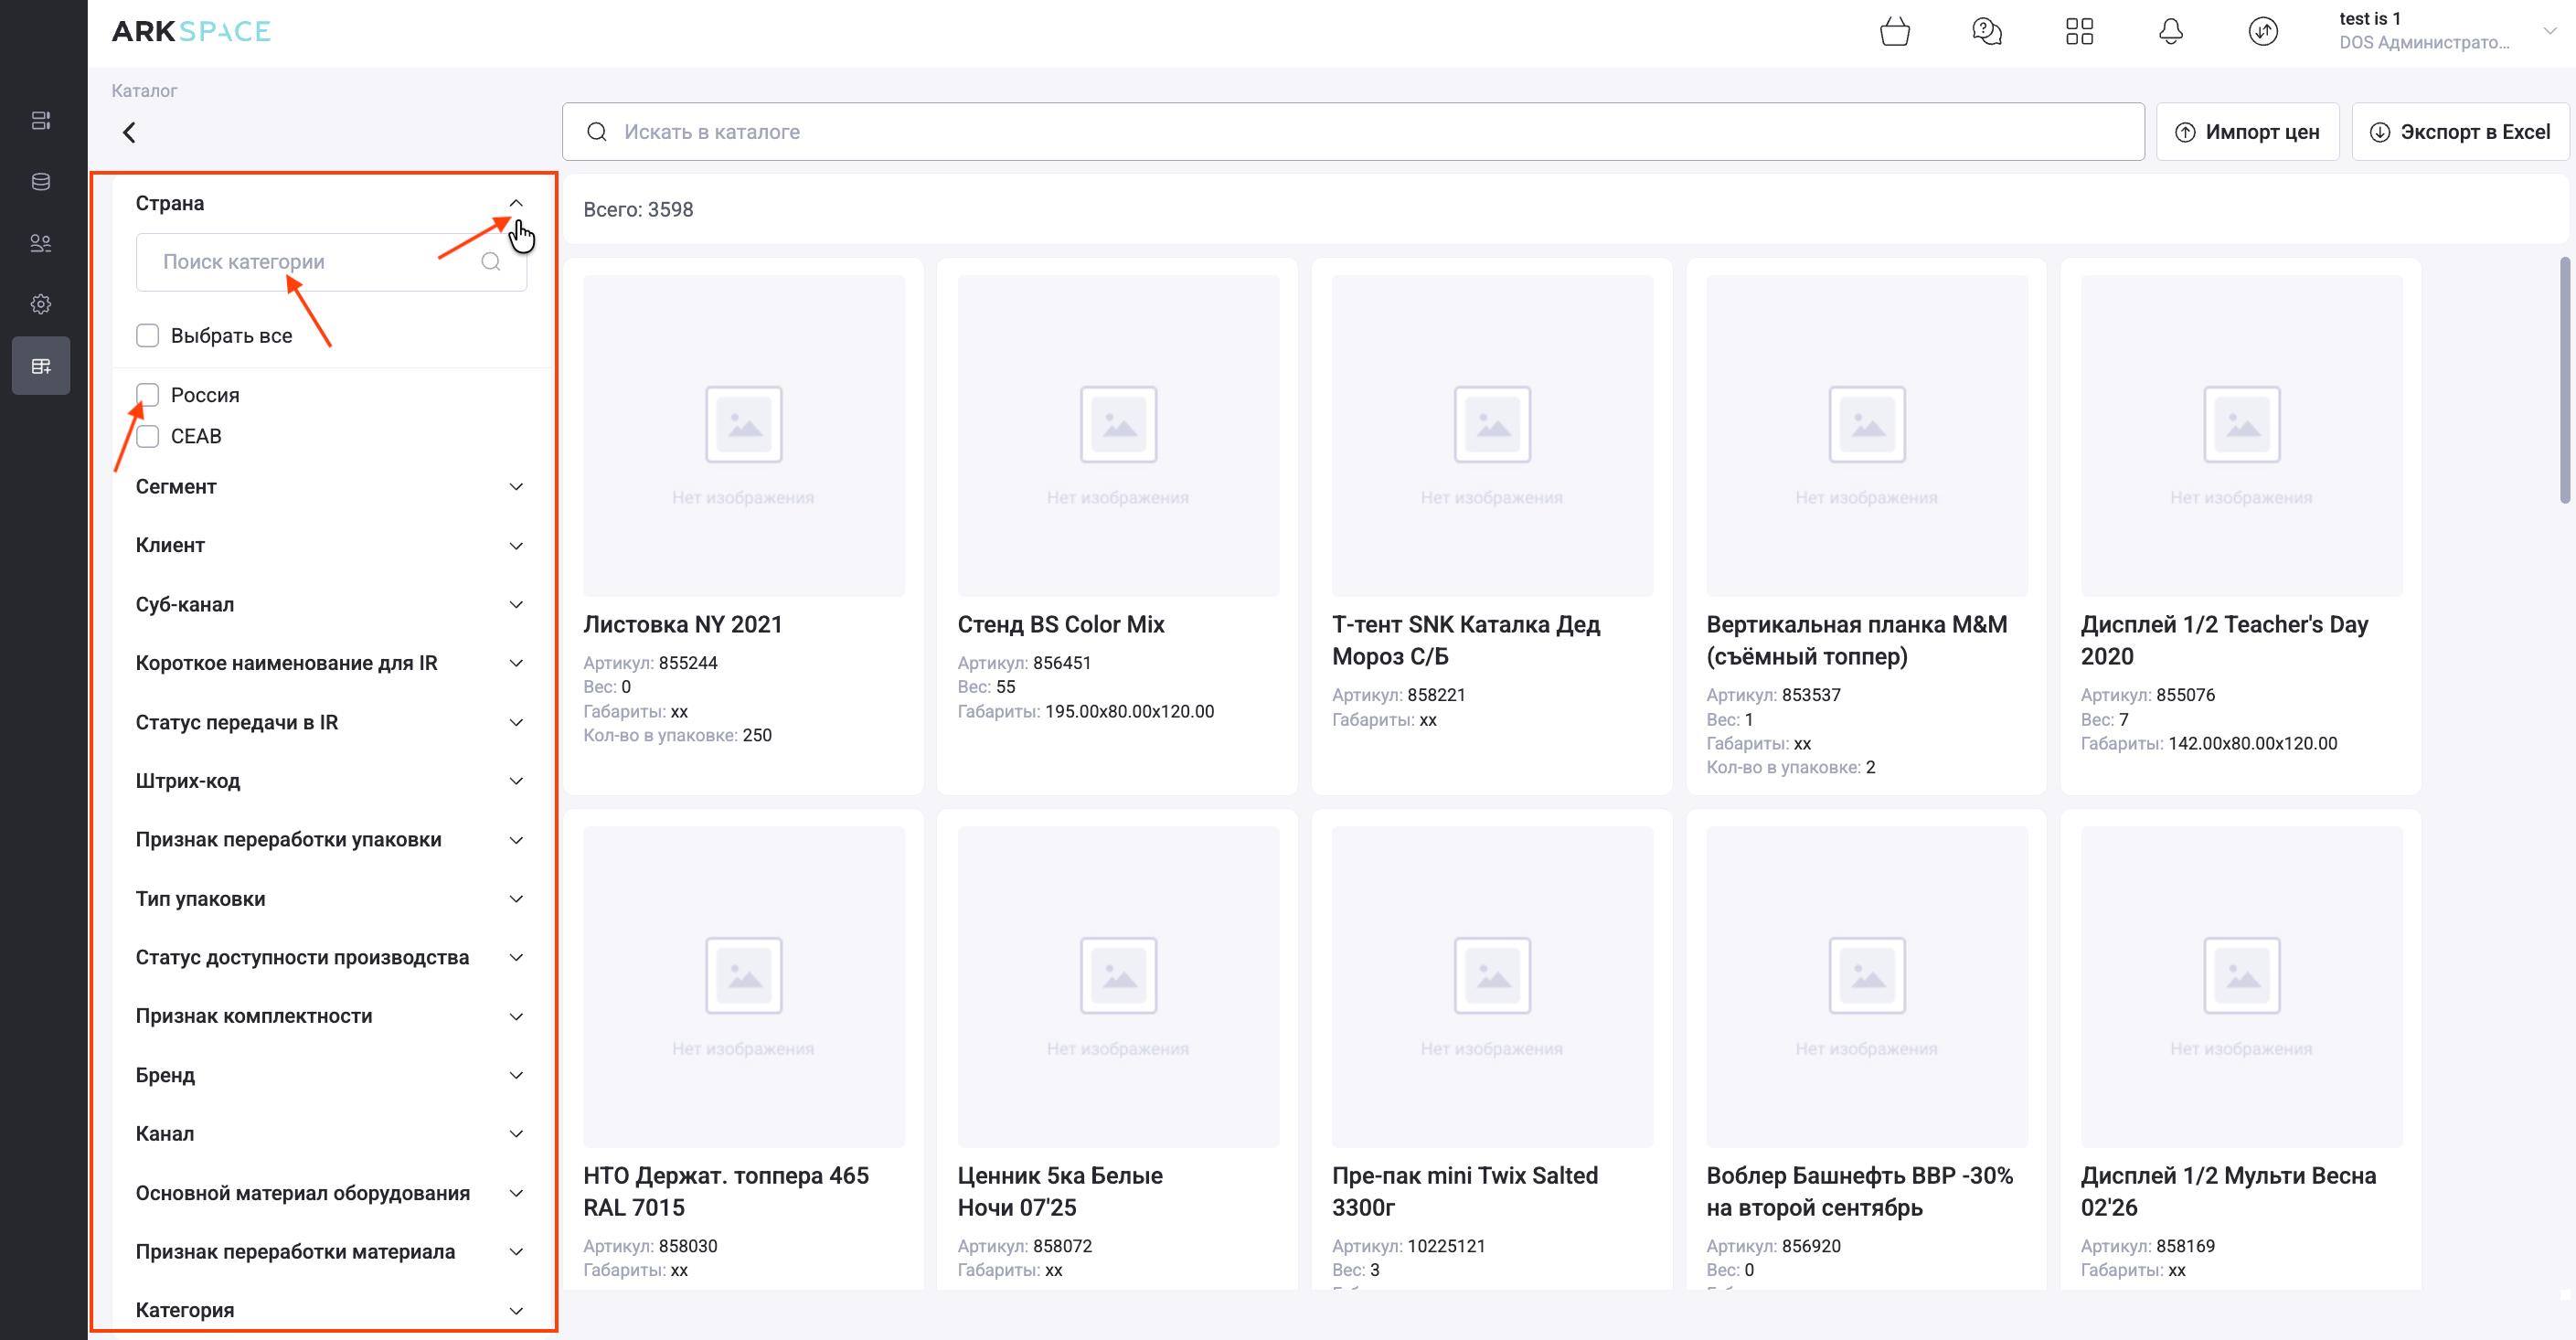Click the sync exchange icon in header
Image resolution: width=2576 pixels, height=1340 pixels.
pyautogui.click(x=2263, y=32)
